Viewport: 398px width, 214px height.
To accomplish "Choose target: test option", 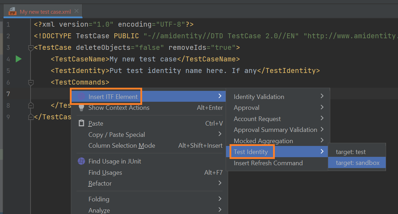I will pos(357,152).
